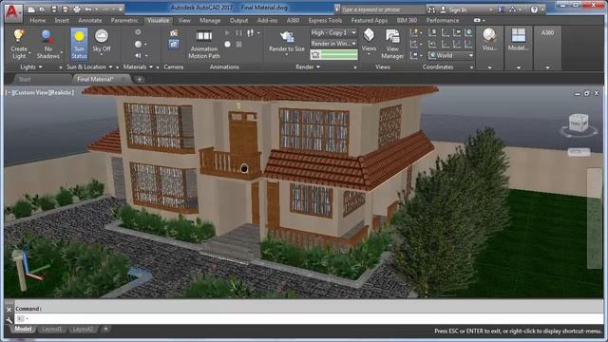The height and width of the screenshot is (342, 608).
Task: Click the Open file quick access icon
Action: (x=43, y=9)
